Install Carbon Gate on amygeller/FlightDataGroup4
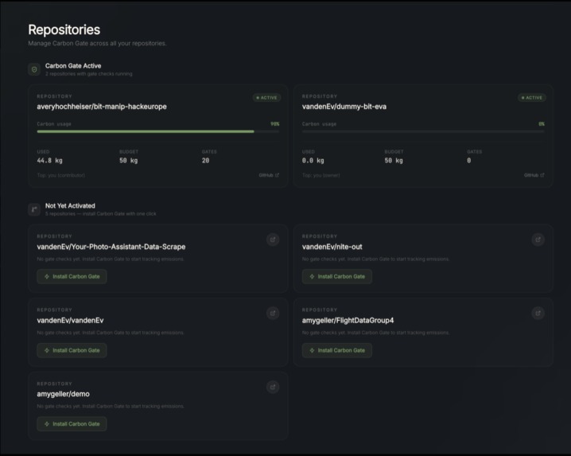This screenshot has height=456, width=571. (x=337, y=350)
